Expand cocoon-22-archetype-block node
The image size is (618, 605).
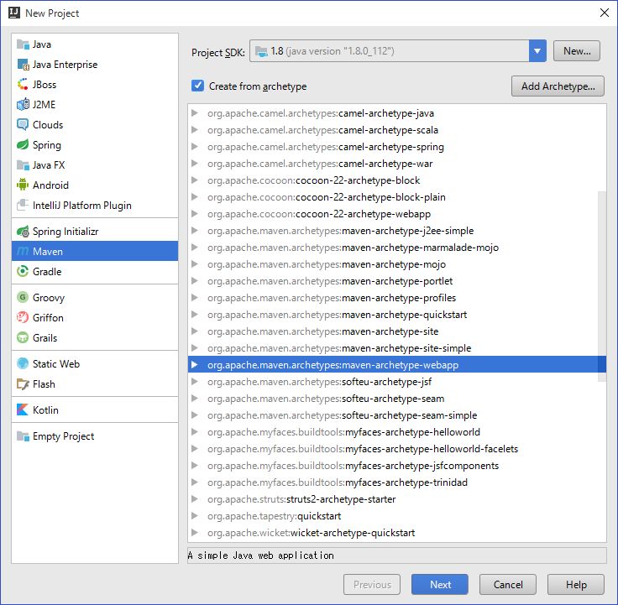click(194, 180)
